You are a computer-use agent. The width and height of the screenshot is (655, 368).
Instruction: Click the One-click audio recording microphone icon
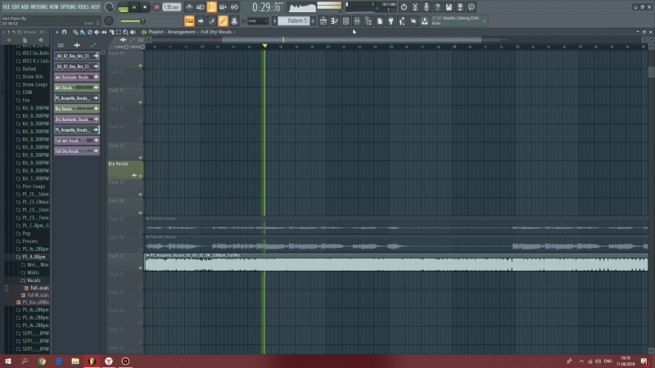(426, 7)
